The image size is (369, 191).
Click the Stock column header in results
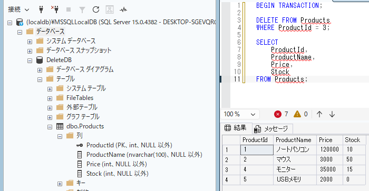pyautogui.click(x=354, y=140)
